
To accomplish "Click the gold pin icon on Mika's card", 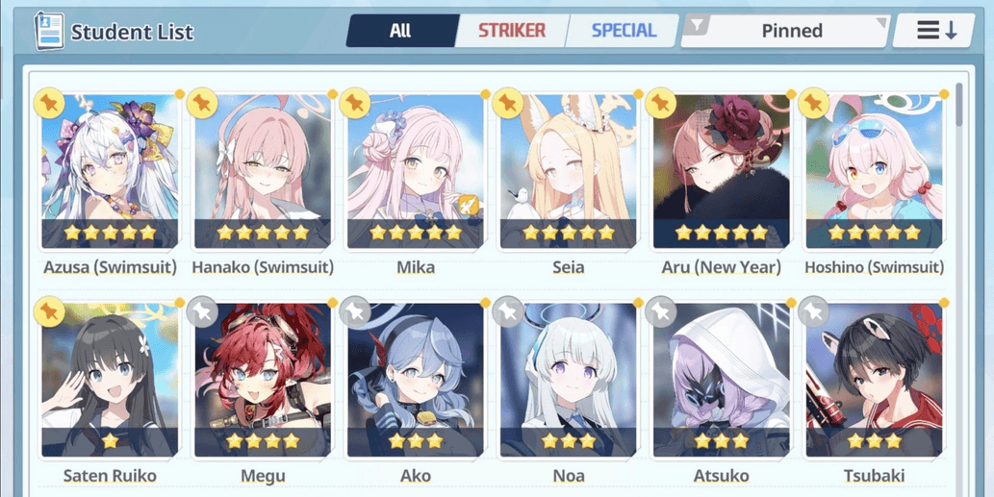I will (x=355, y=103).
